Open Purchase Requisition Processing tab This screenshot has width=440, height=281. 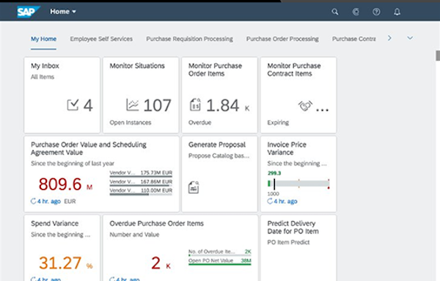[x=189, y=39]
